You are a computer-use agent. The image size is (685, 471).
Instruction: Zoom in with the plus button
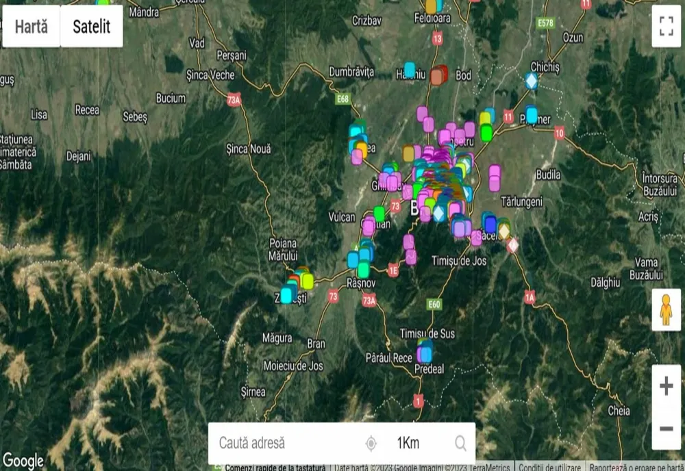tap(666, 386)
